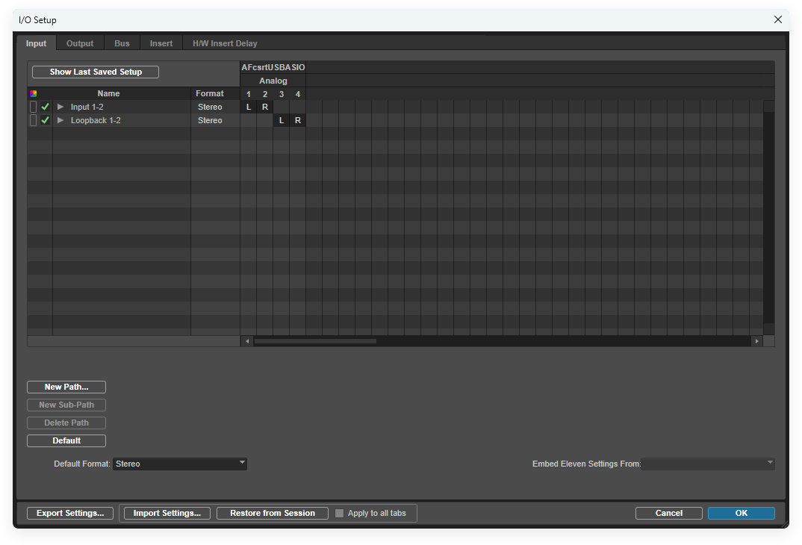802x545 pixels.
Task: Select the R assignment of Loopback 1-2
Action: [x=298, y=120]
